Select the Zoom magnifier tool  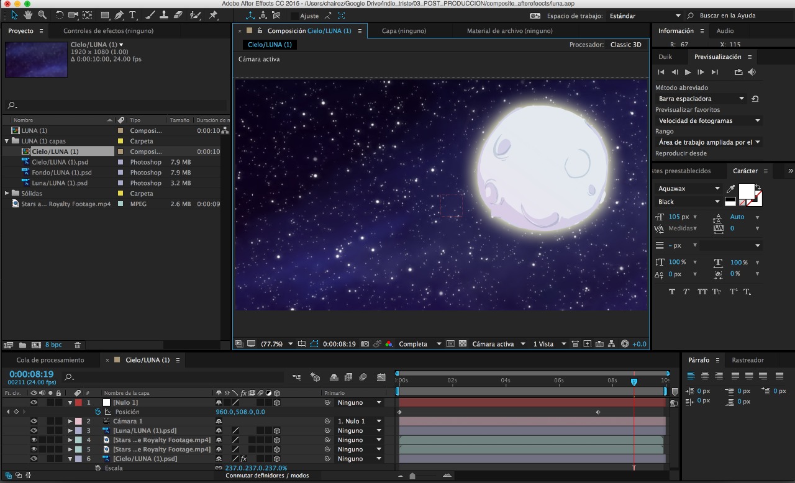tap(42, 15)
